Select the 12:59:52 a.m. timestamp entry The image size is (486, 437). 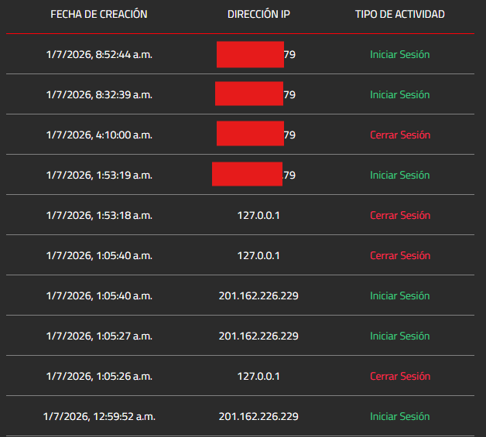pyautogui.click(x=99, y=417)
